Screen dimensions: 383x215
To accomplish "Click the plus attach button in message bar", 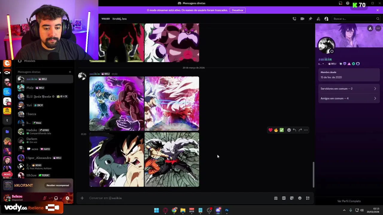I will pos(82,198).
